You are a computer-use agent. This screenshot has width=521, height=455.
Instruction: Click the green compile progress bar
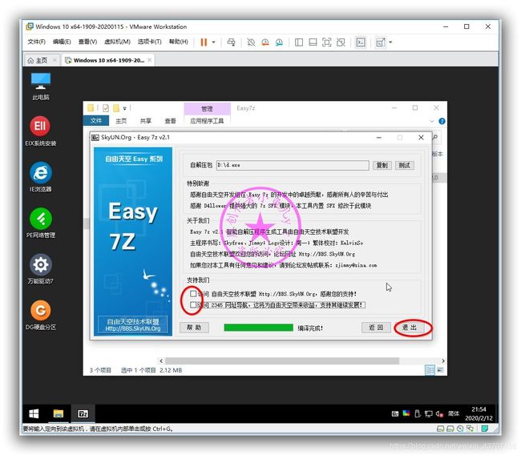pos(259,328)
